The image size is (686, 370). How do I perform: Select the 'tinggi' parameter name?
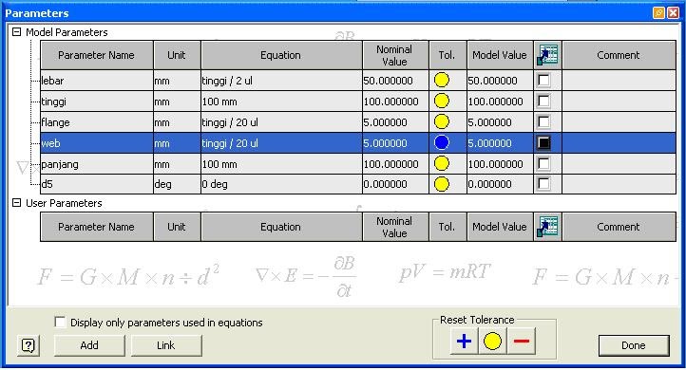click(97, 102)
